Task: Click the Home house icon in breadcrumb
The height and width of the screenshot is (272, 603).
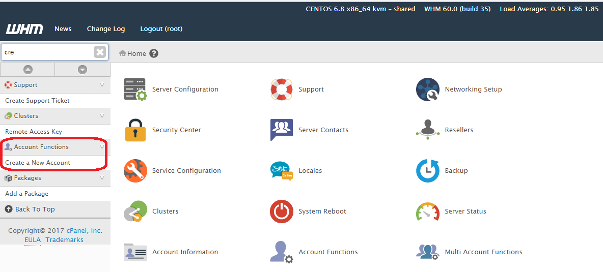Action: (123, 53)
